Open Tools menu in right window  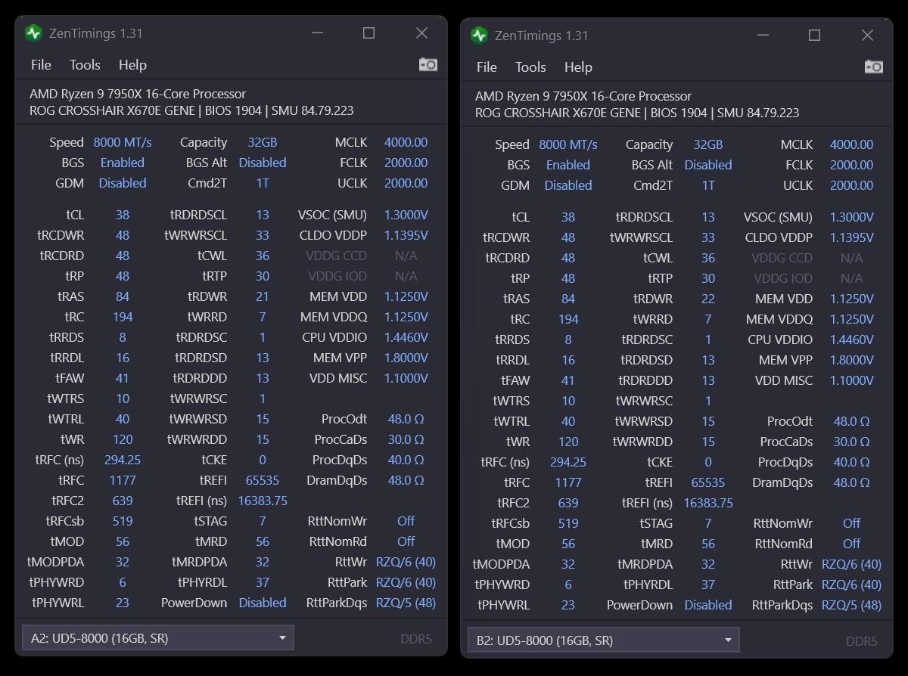530,67
